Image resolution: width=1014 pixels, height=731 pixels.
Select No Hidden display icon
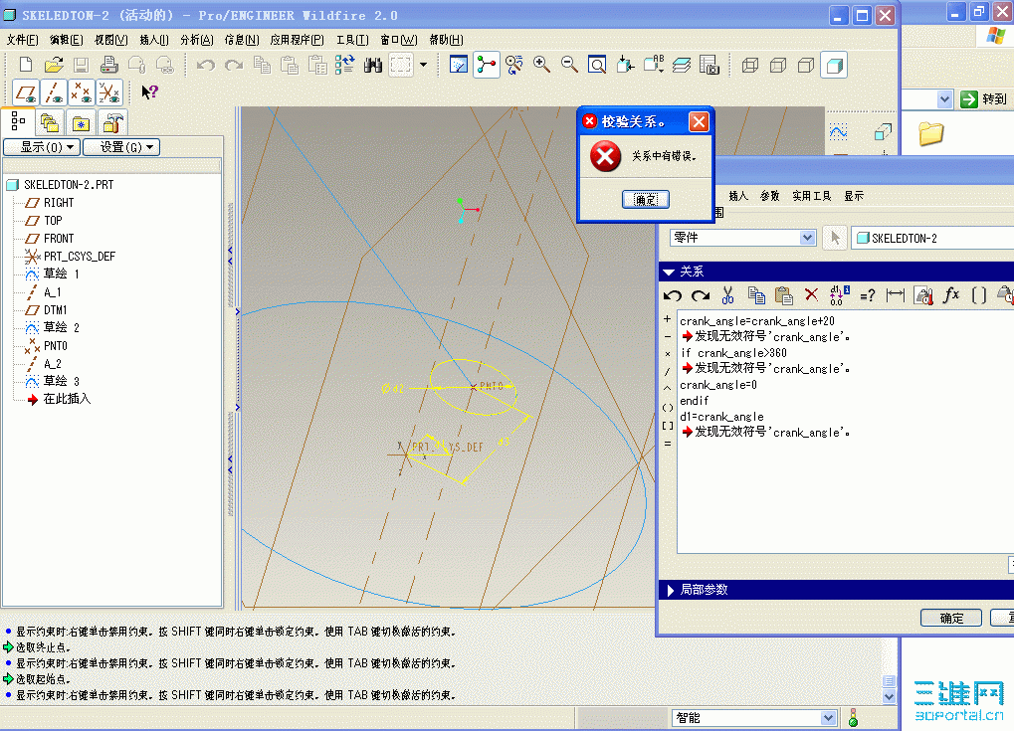(806, 65)
